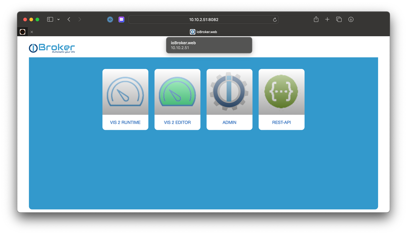Click the address bar showing 10.10.2.51:8082

point(203,20)
